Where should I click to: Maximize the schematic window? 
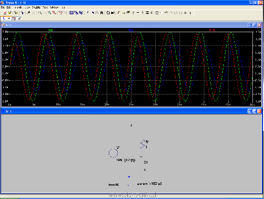(254, 111)
